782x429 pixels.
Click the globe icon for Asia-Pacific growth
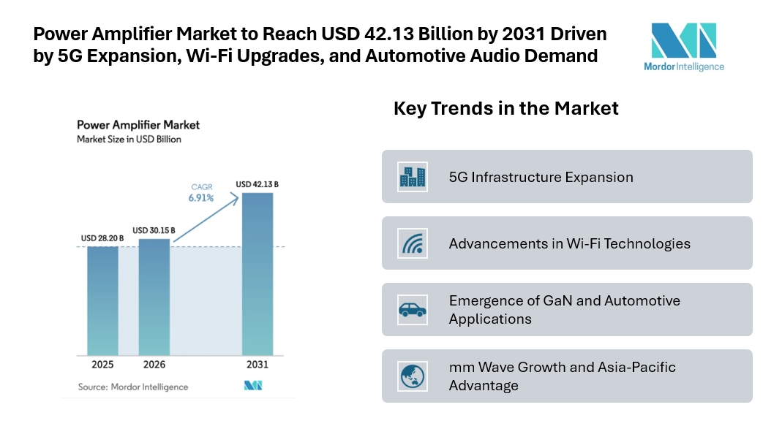point(413,375)
